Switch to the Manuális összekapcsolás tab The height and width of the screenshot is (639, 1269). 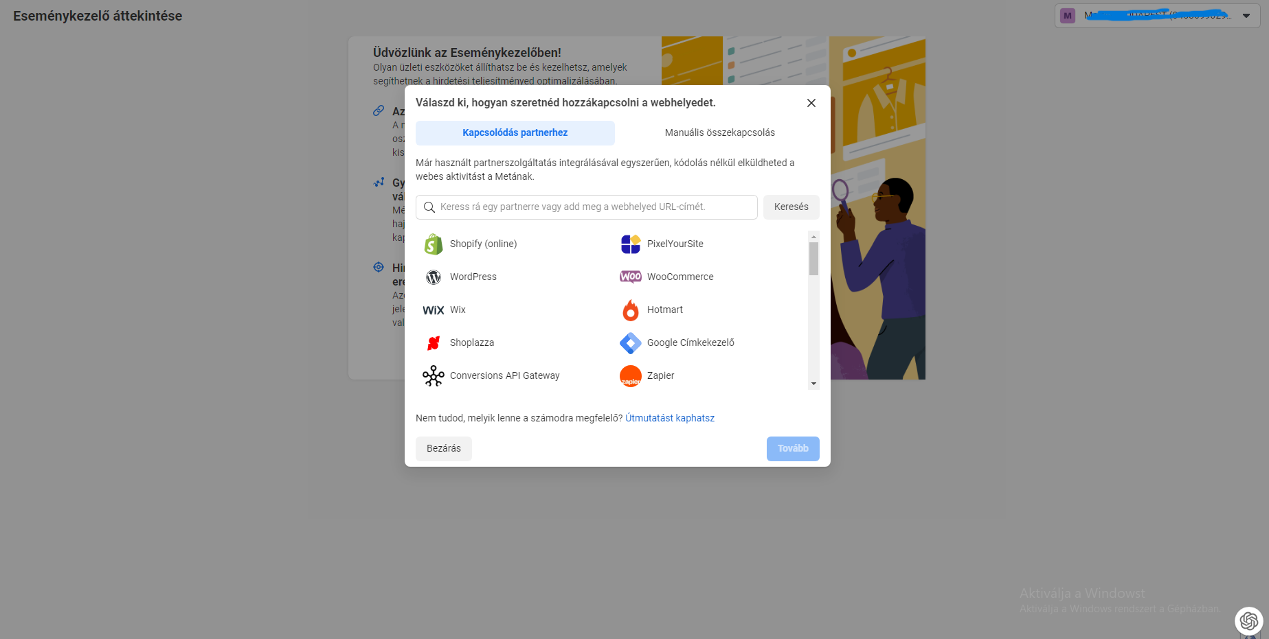tap(720, 133)
